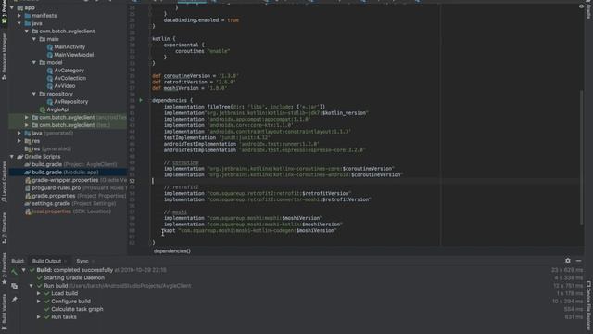Click the 'dataBinding.enabled = true' line
Screen dimensions: 593x334
201,20
